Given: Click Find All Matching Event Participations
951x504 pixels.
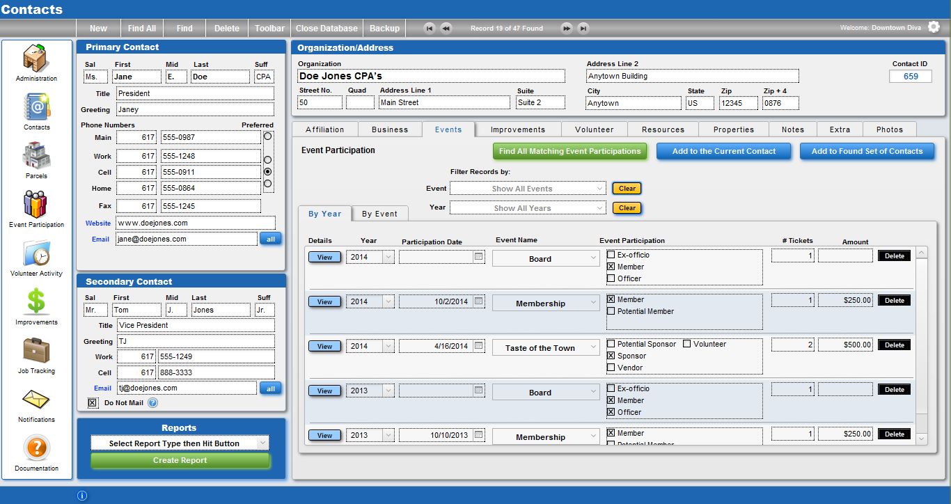Looking at the screenshot, I should (x=569, y=151).
